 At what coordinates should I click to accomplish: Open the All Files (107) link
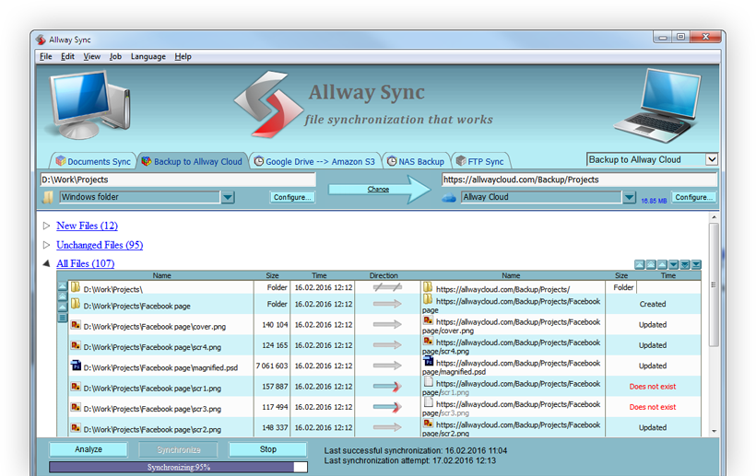(x=86, y=263)
